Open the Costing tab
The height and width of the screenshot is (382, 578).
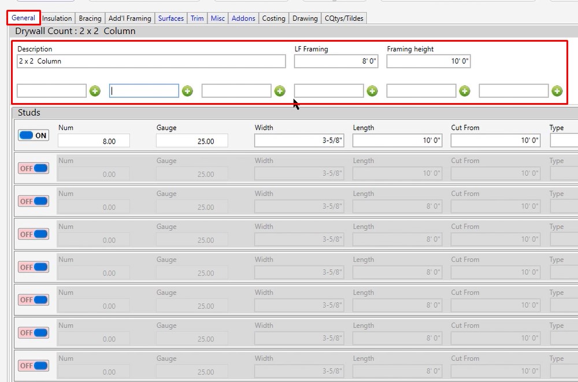273,19
